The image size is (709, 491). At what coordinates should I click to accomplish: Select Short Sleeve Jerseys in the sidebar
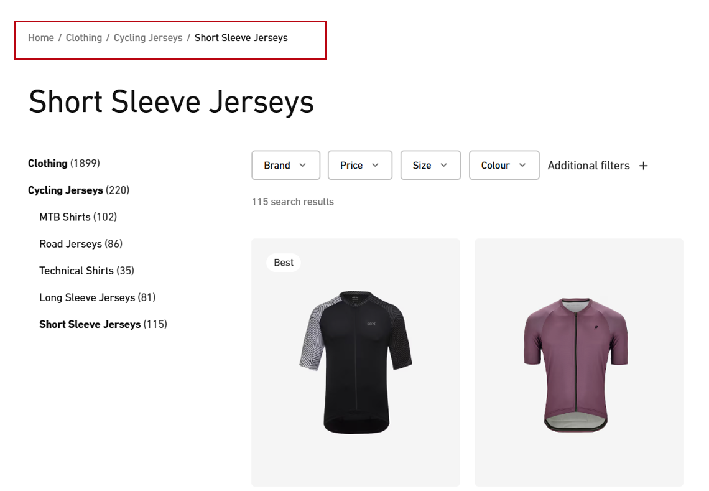click(90, 324)
